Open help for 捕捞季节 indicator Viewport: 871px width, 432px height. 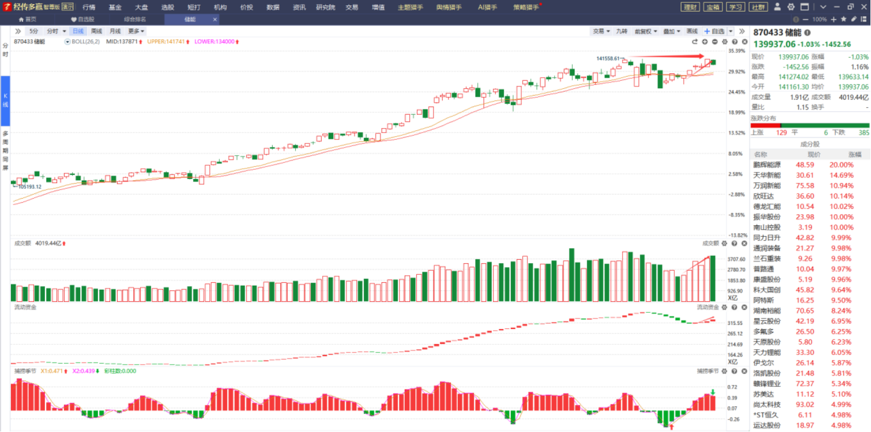(734, 371)
